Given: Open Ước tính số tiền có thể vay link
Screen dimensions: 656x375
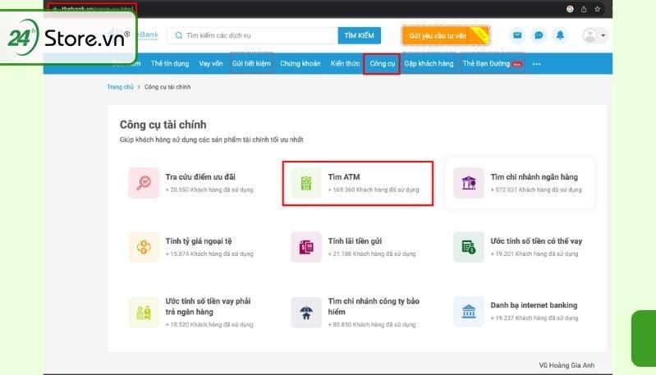Looking at the screenshot, I should coord(536,241).
